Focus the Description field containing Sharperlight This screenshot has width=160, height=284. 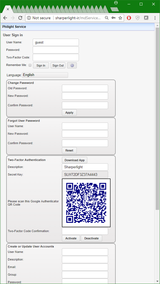[85, 167]
